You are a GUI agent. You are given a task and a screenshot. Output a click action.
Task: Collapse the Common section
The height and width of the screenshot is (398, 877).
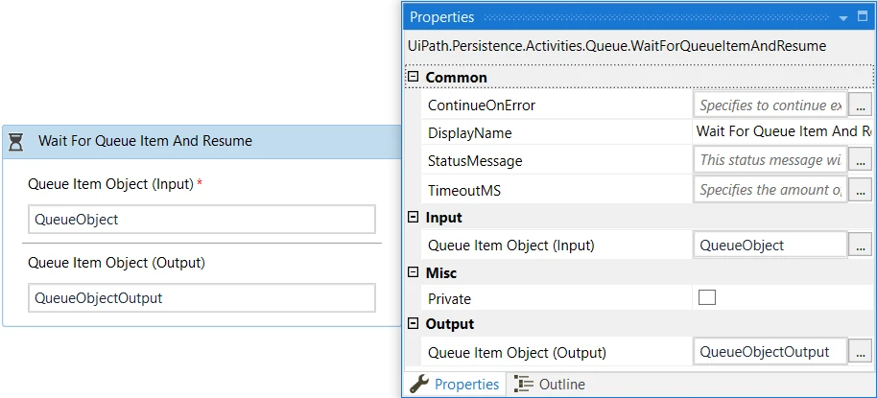click(413, 77)
